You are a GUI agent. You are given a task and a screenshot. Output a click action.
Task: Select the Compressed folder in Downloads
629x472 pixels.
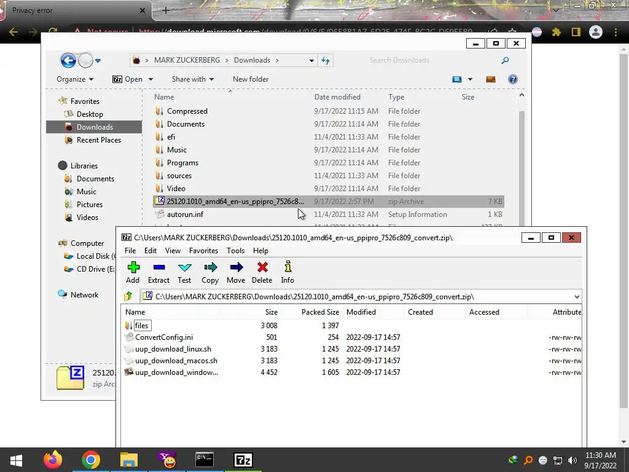(x=187, y=111)
